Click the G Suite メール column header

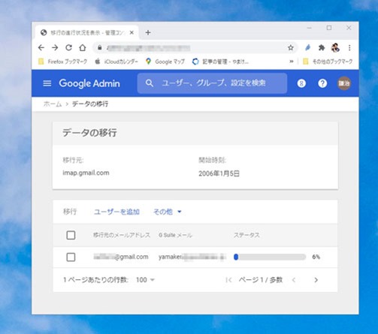pyautogui.click(x=175, y=235)
